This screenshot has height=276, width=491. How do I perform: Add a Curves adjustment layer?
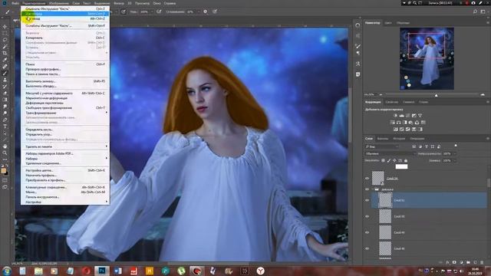point(408,116)
